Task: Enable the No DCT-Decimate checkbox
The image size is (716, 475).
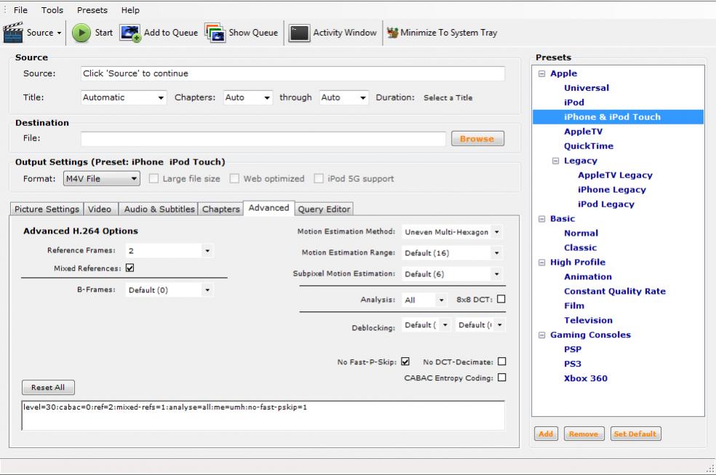Action: (x=502, y=362)
